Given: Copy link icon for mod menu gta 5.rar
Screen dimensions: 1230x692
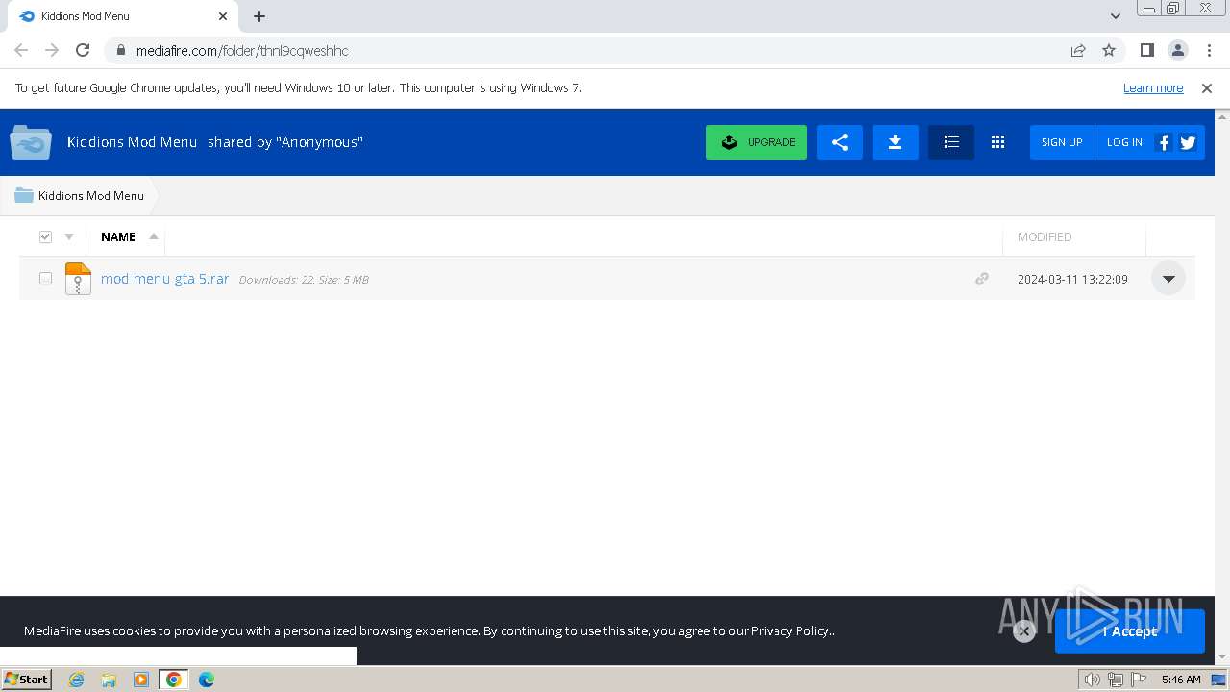Looking at the screenshot, I should tap(981, 279).
